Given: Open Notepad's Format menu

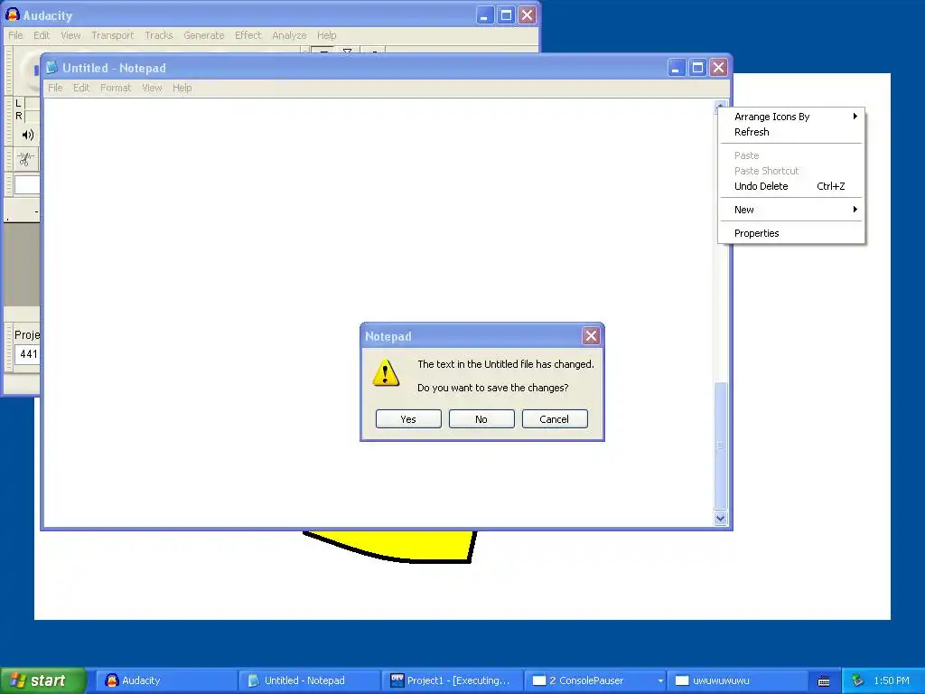Looking at the screenshot, I should coord(116,88).
